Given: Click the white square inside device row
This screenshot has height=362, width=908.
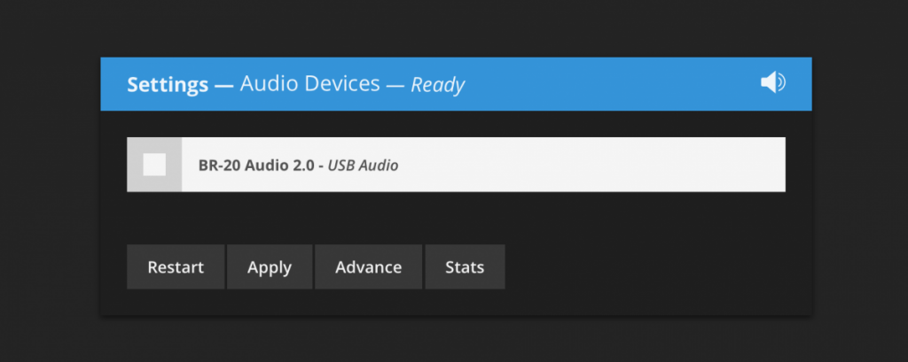Looking at the screenshot, I should point(154,165).
